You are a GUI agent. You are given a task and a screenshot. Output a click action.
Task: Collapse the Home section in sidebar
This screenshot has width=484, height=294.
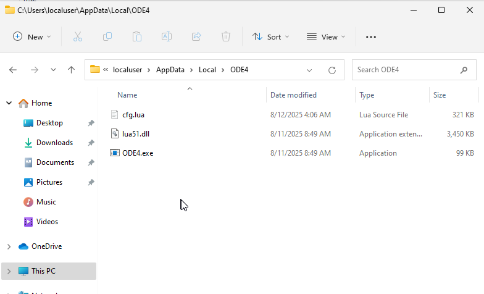[x=9, y=103]
